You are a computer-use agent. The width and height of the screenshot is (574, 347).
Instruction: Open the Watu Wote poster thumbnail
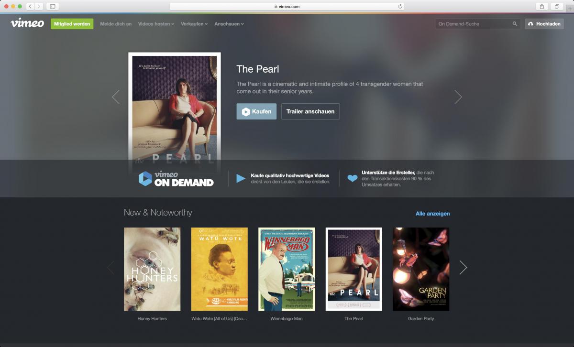pyautogui.click(x=220, y=269)
